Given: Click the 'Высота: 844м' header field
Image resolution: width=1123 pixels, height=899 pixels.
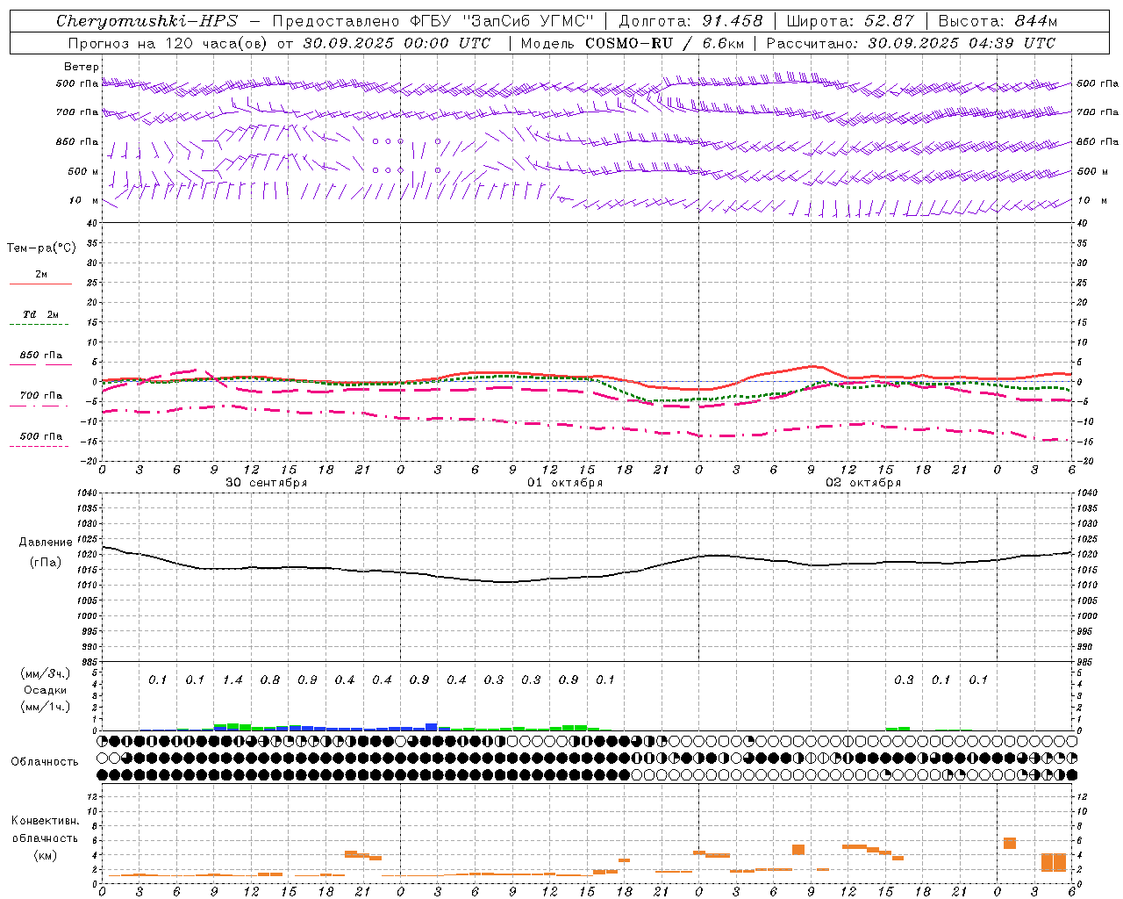Looking at the screenshot, I should pos(998,21).
